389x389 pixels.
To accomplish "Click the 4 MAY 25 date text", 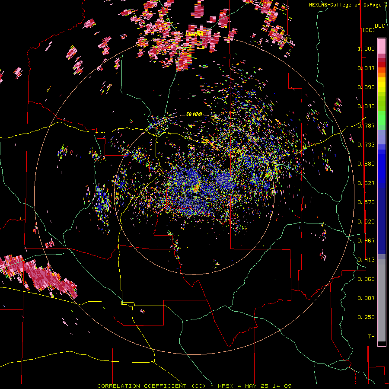I will tap(252, 386).
